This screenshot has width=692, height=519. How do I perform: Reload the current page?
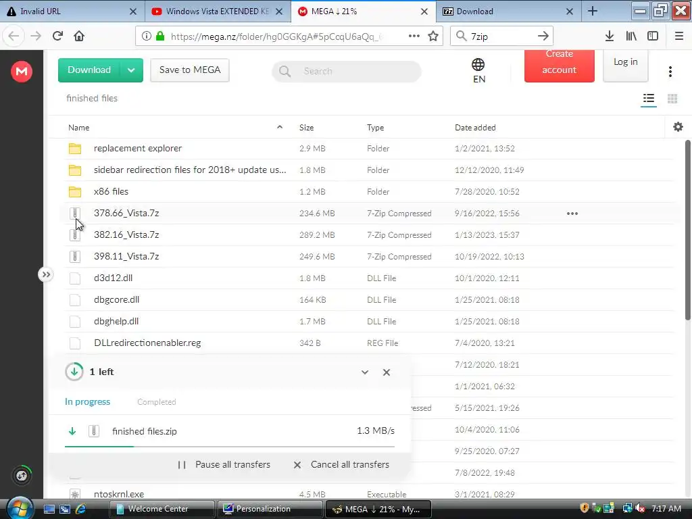tap(57, 36)
